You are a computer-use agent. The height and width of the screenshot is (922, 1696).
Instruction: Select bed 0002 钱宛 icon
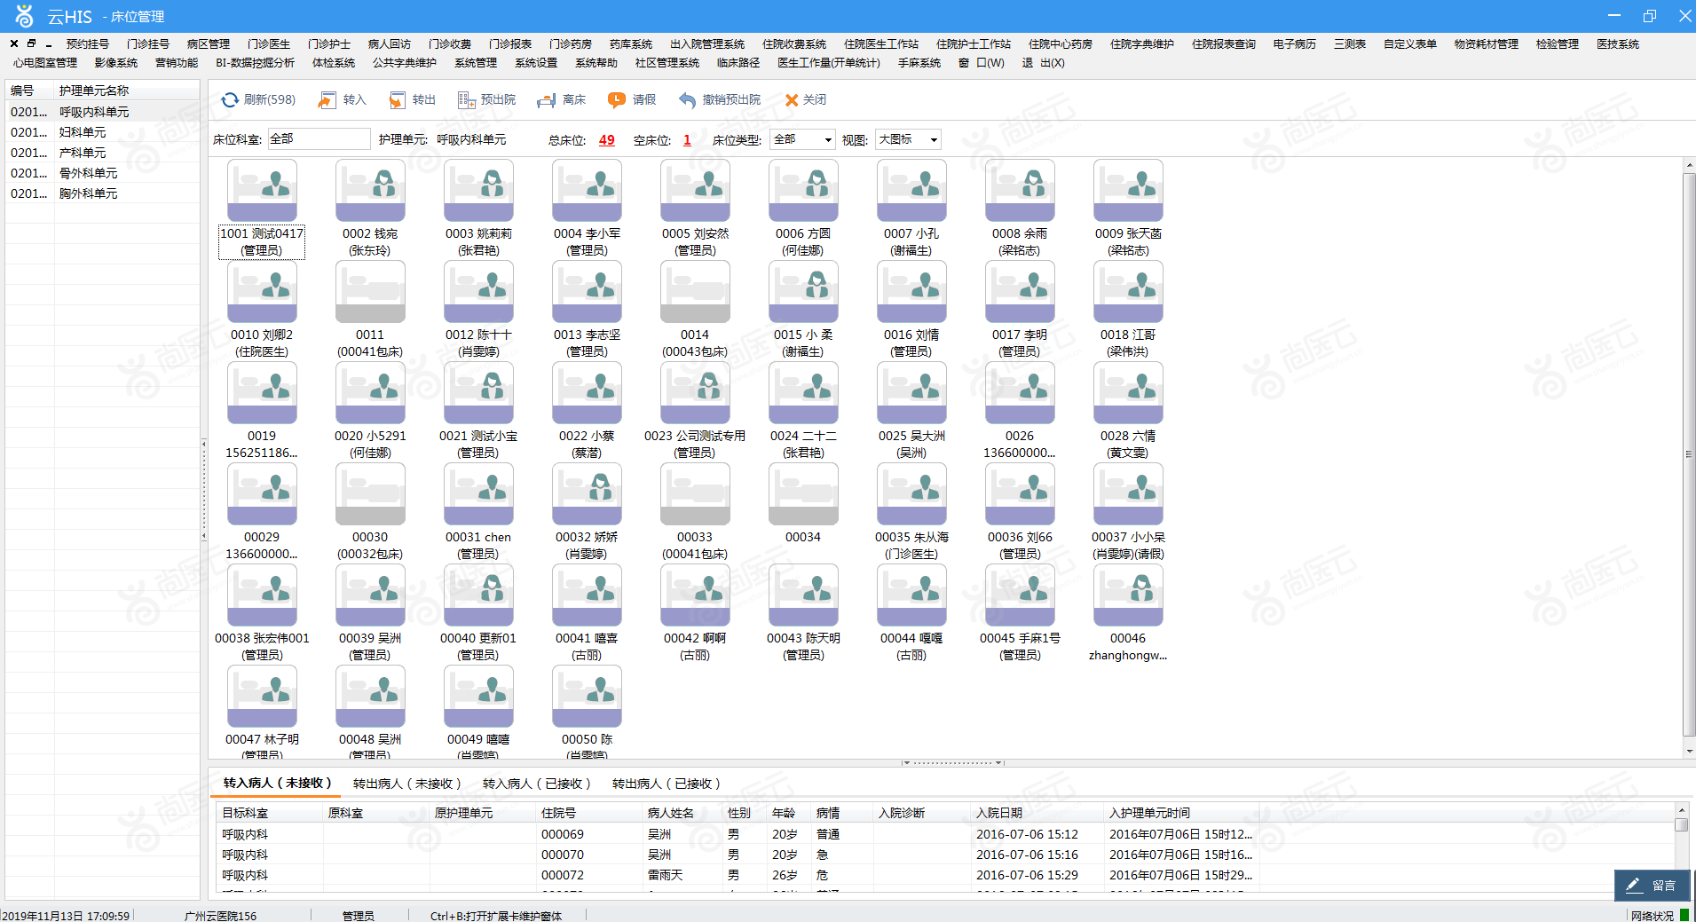[370, 190]
